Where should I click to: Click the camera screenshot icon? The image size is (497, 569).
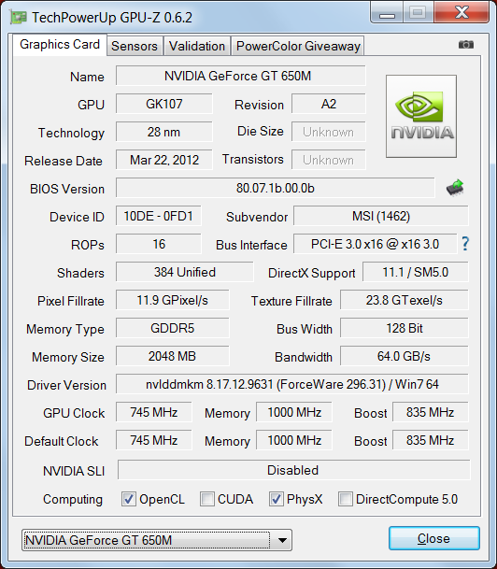tap(466, 45)
